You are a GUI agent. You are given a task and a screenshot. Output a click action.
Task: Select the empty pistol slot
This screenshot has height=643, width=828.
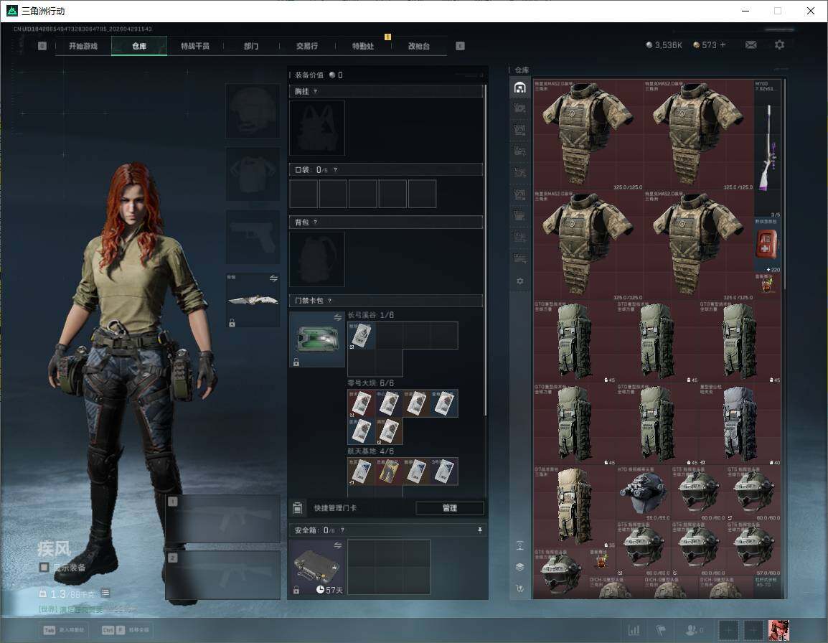click(x=253, y=237)
